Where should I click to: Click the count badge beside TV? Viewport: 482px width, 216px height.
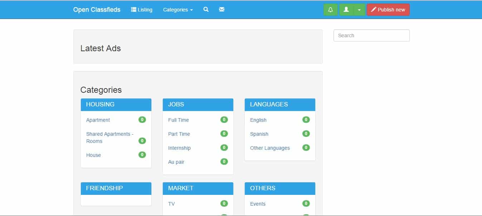[x=224, y=203]
